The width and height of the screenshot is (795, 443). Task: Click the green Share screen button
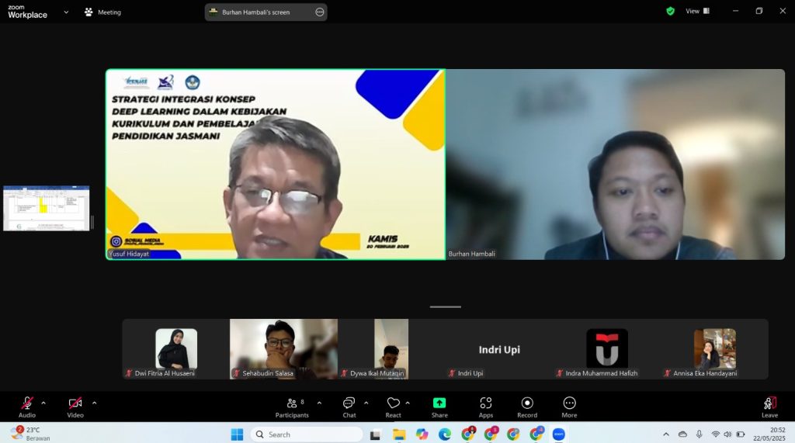[x=439, y=406]
